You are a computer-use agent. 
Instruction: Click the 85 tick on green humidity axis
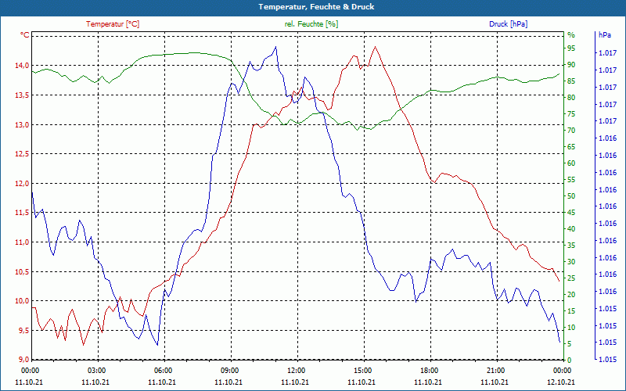[x=571, y=81]
